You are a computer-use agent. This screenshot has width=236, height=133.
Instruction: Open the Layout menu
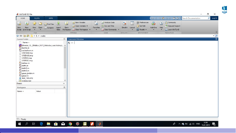coord(132,26)
